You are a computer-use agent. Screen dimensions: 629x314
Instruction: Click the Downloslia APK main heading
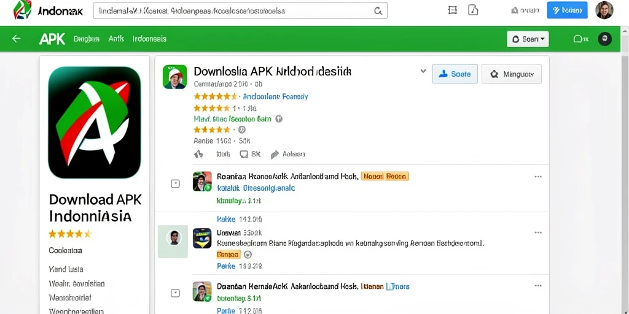pyautogui.click(x=272, y=72)
